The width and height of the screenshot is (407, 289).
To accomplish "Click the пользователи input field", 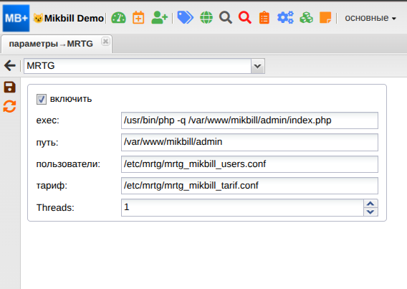I will tap(249, 164).
